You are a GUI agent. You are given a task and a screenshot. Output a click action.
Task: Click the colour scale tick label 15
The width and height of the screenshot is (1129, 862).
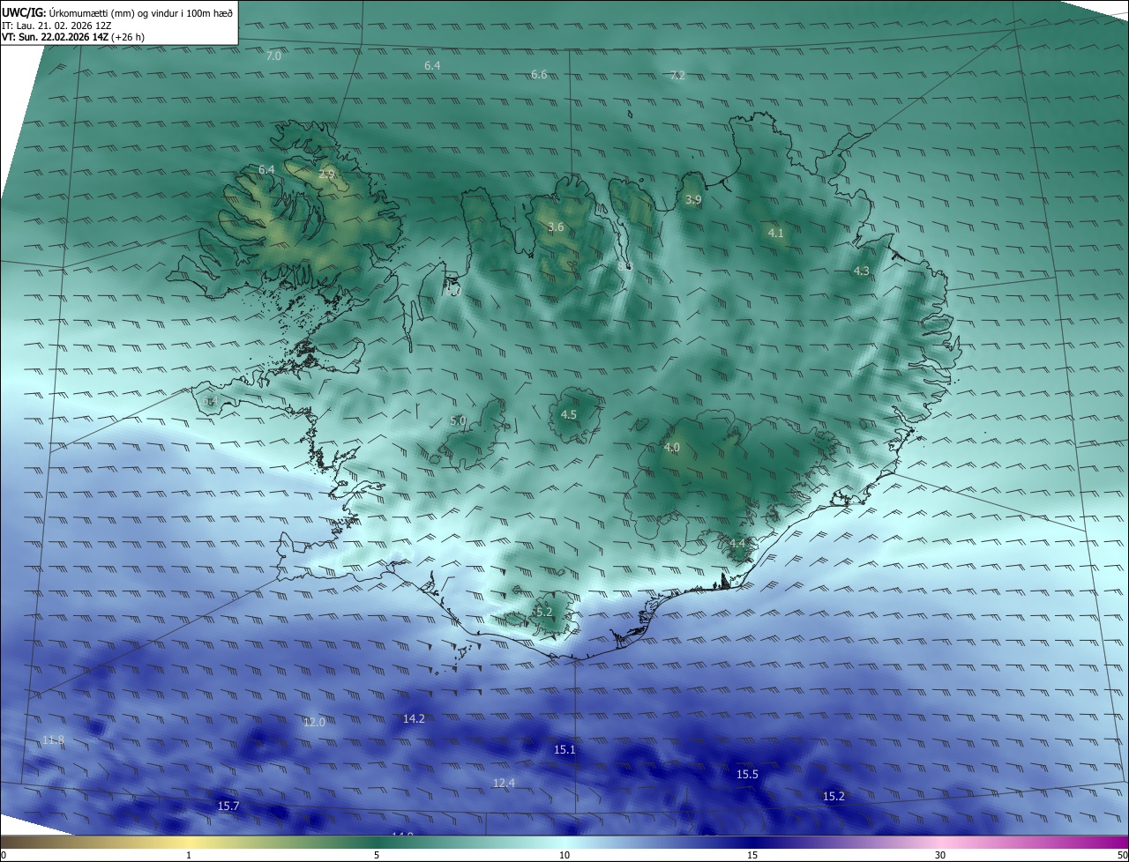752,855
